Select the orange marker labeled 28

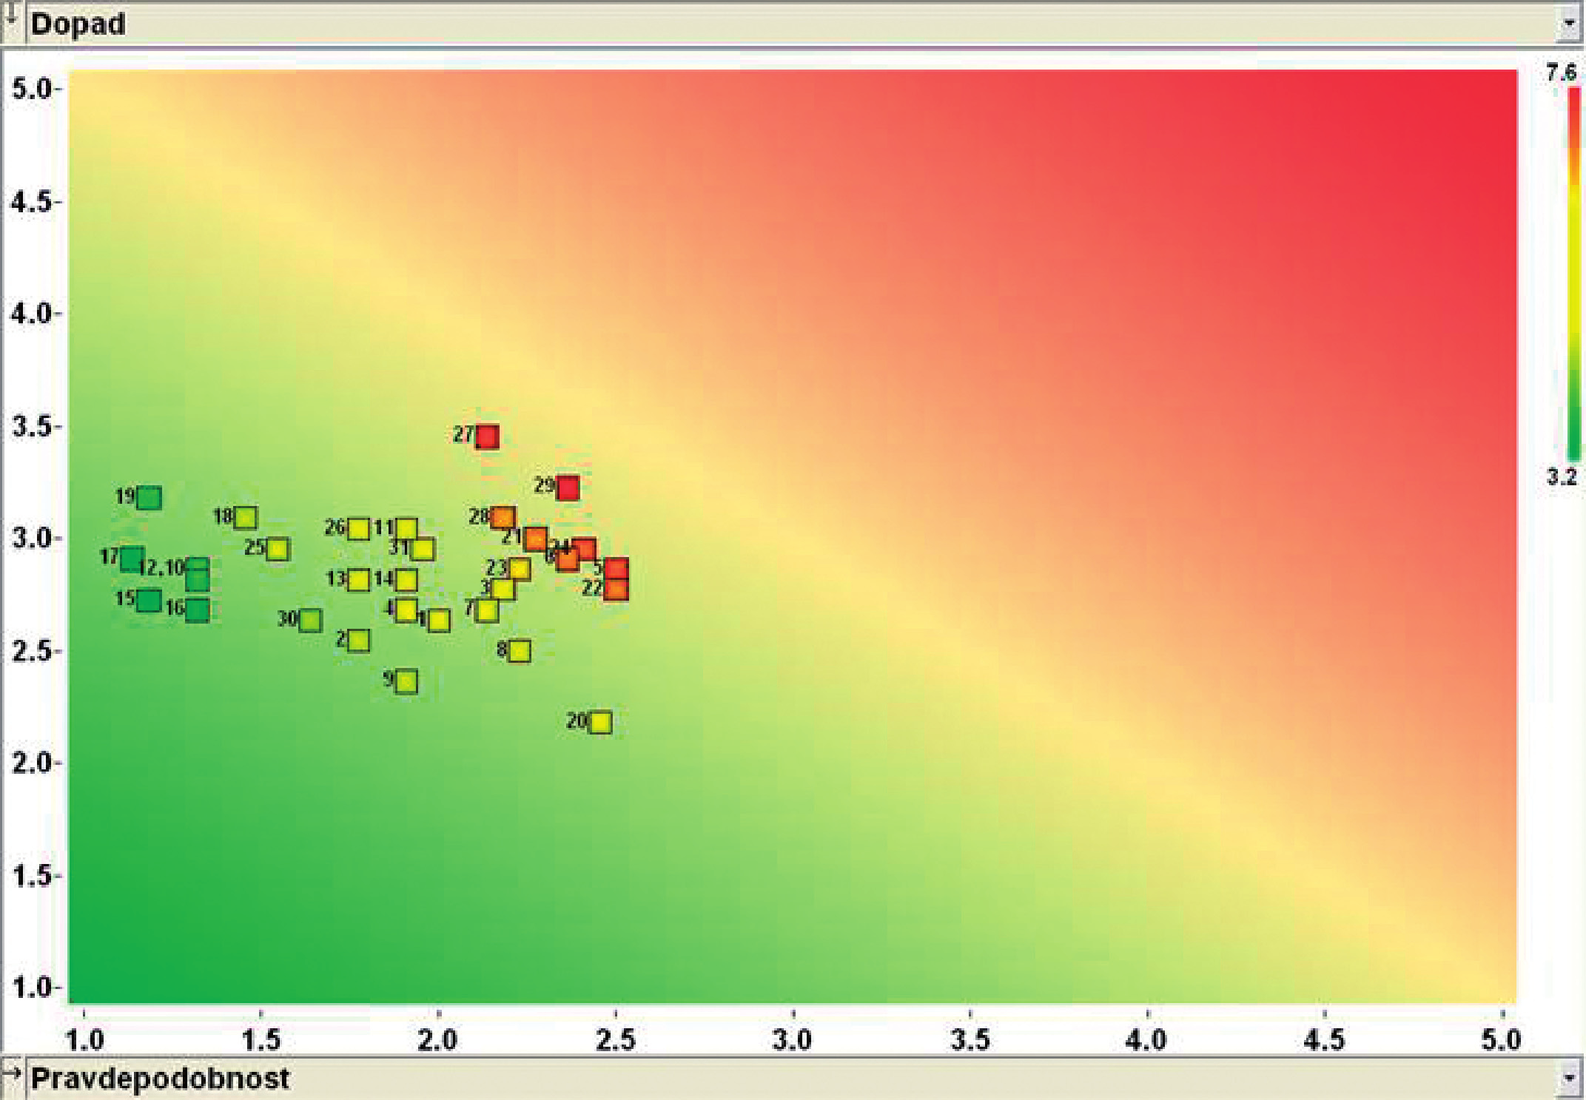pyautogui.click(x=503, y=518)
